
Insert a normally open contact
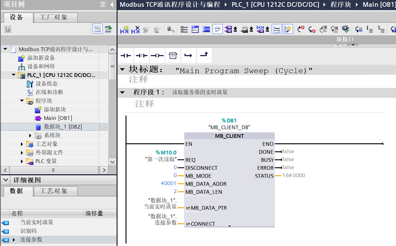point(126,56)
